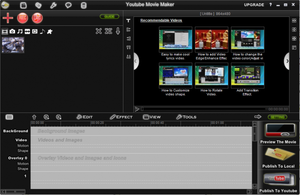
Task: Click the 00:00:20 ruler marker
Action: (97, 123)
